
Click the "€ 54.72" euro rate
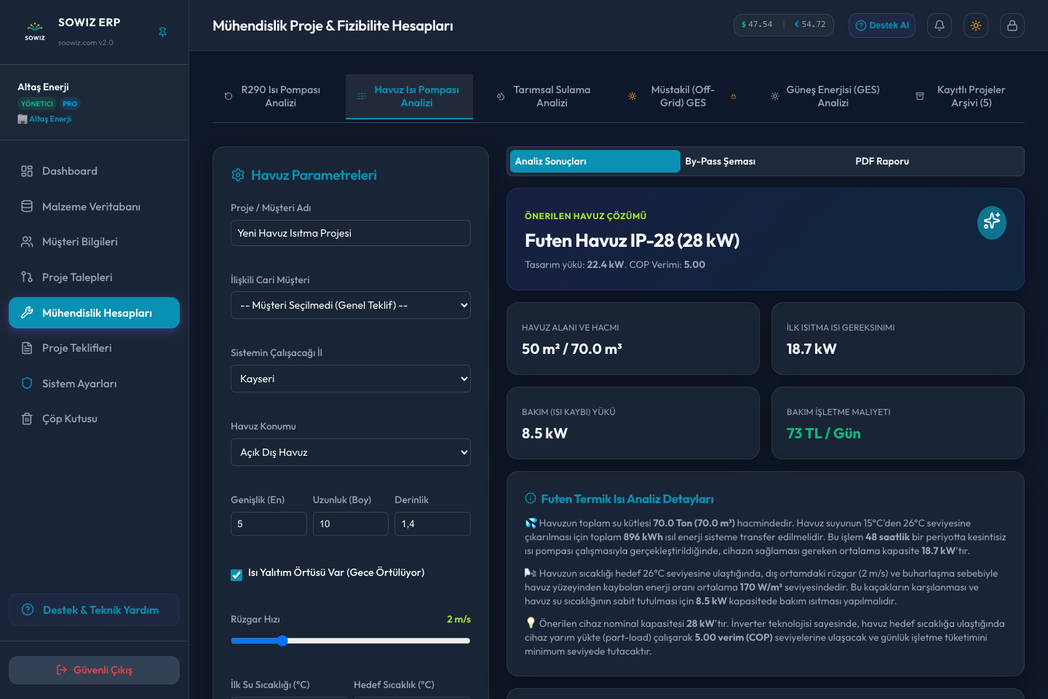coord(810,25)
